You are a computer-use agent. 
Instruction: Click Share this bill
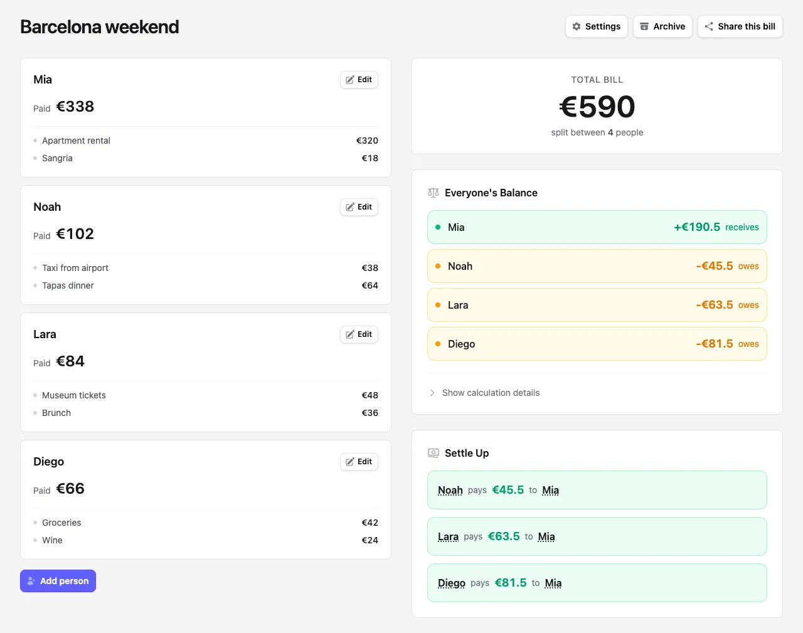[740, 26]
